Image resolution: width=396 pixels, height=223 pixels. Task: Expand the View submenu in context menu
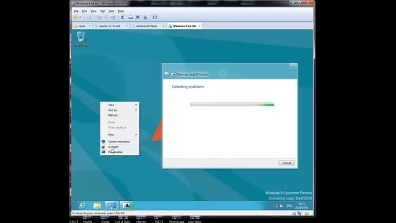point(119,105)
